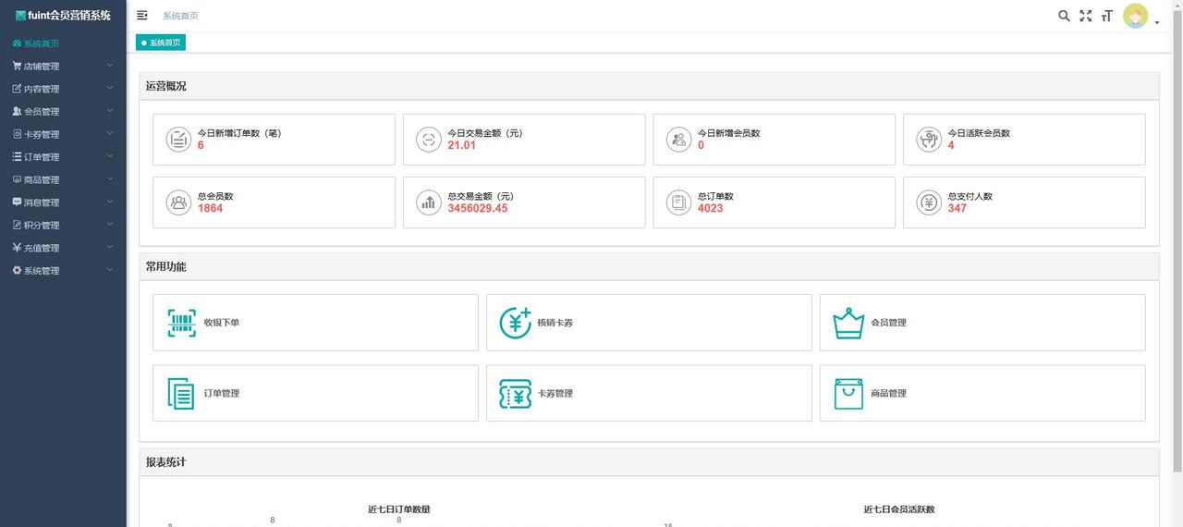
Task: Click the 系统首页 breadcrumb link
Action: tap(180, 16)
